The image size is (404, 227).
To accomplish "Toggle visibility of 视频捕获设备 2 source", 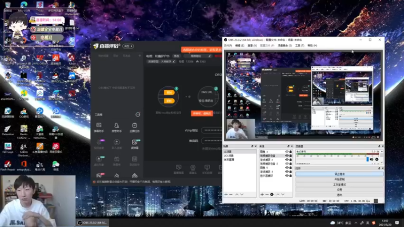I will tap(287, 163).
